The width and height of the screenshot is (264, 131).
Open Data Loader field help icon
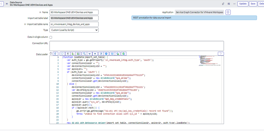click(51, 53)
